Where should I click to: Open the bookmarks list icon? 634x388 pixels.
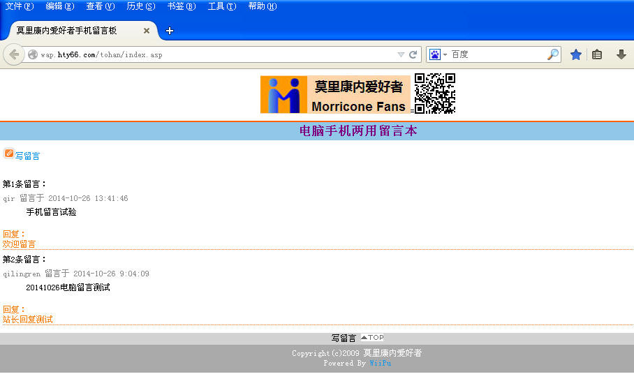(x=597, y=54)
